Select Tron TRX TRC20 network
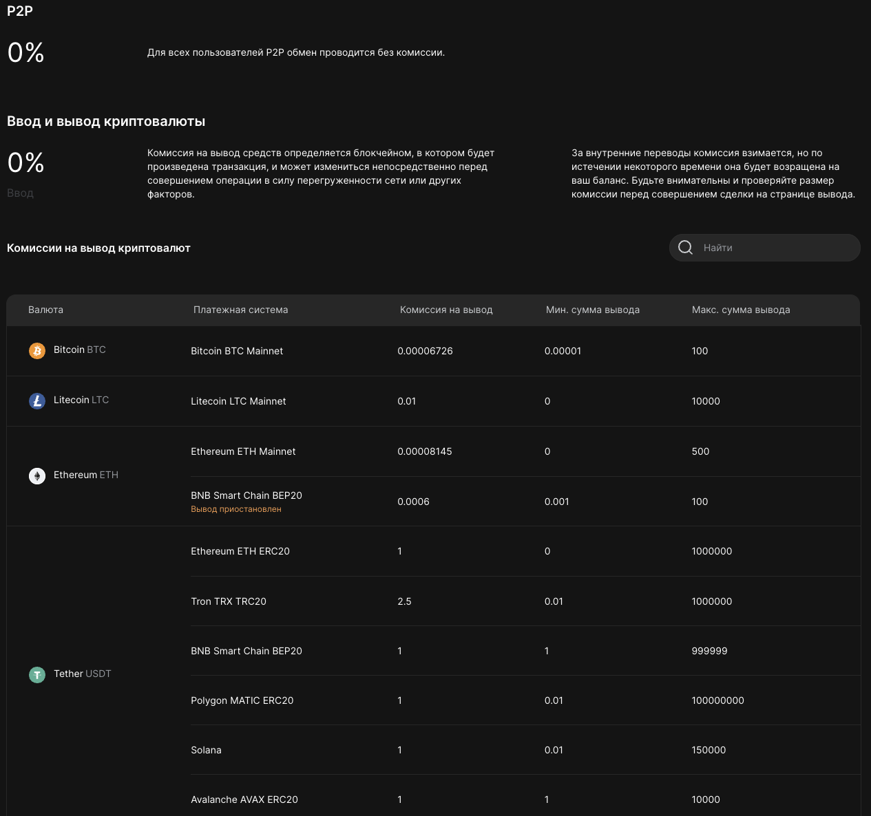This screenshot has width=871, height=816. pos(229,601)
